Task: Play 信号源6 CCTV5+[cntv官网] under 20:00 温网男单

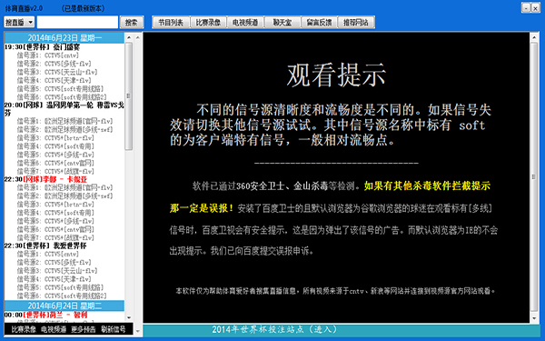Action: pos(55,163)
